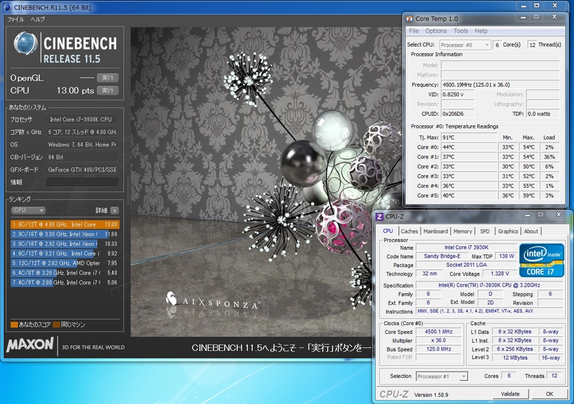Viewport: 574px width, 404px height.
Task: Click the Tj. Max value 91°C
Action: [x=469, y=138]
